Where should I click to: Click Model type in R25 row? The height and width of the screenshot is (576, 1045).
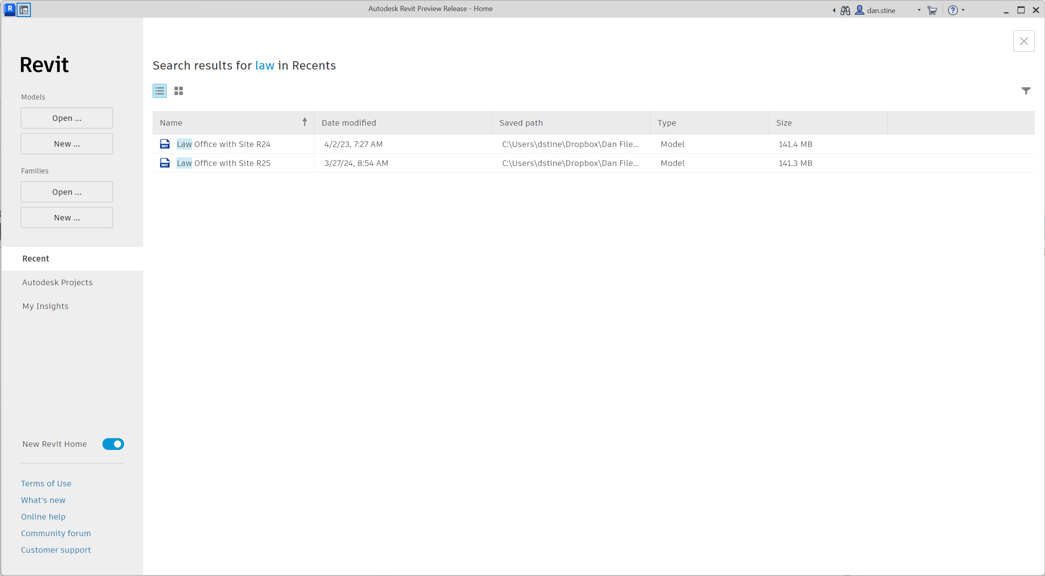672,163
